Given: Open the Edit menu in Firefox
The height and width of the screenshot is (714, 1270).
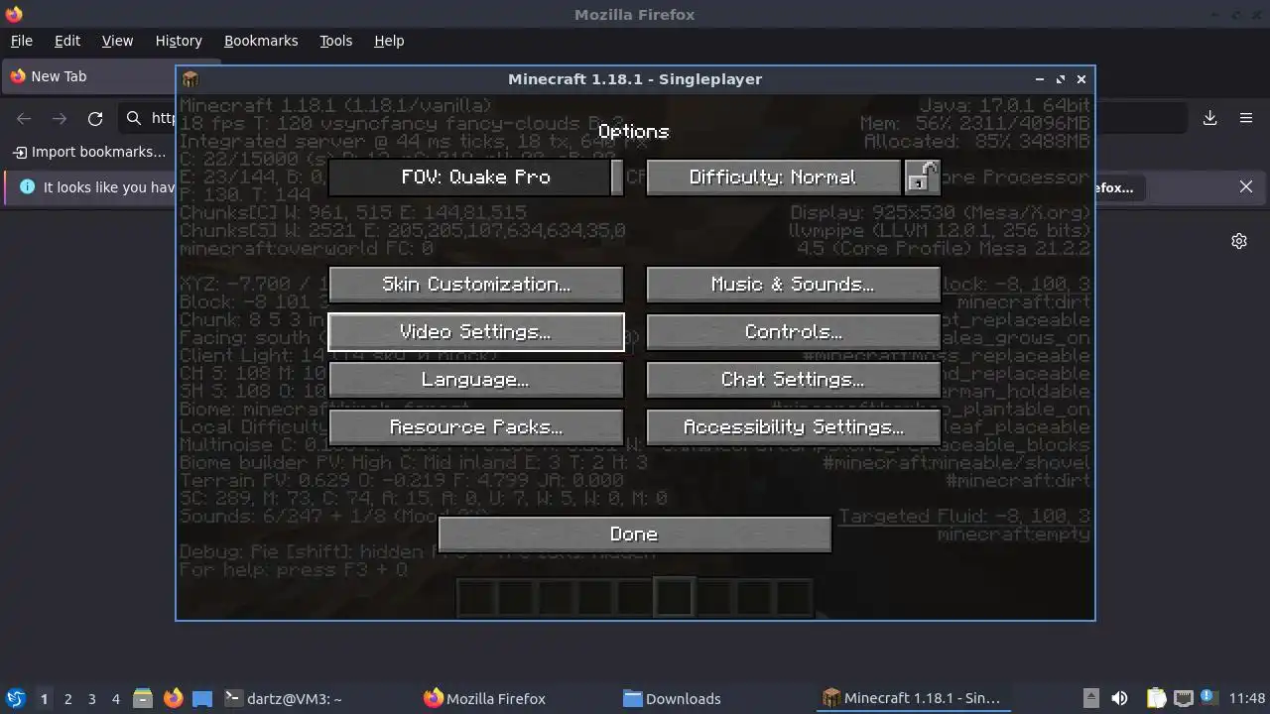Looking at the screenshot, I should click(x=67, y=41).
